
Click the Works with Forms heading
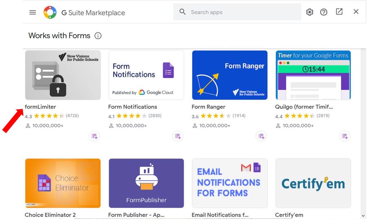pos(59,35)
